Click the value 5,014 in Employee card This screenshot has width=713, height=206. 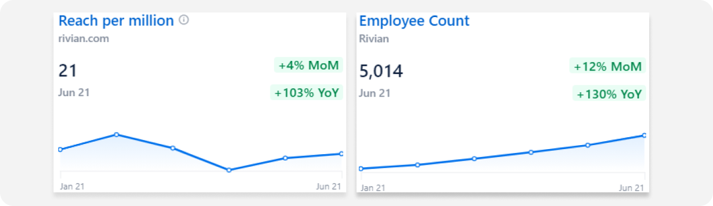coord(381,72)
